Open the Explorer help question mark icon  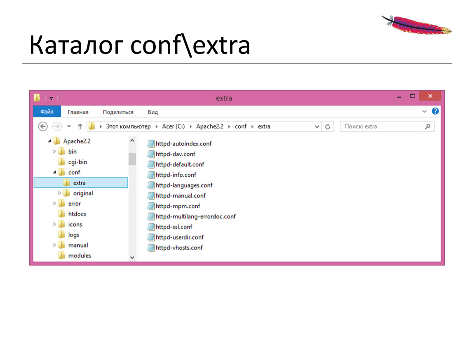(435, 111)
